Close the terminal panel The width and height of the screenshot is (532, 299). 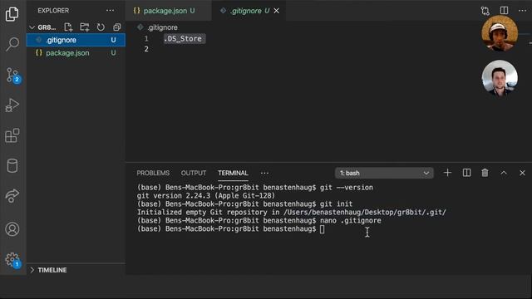[x=523, y=173]
